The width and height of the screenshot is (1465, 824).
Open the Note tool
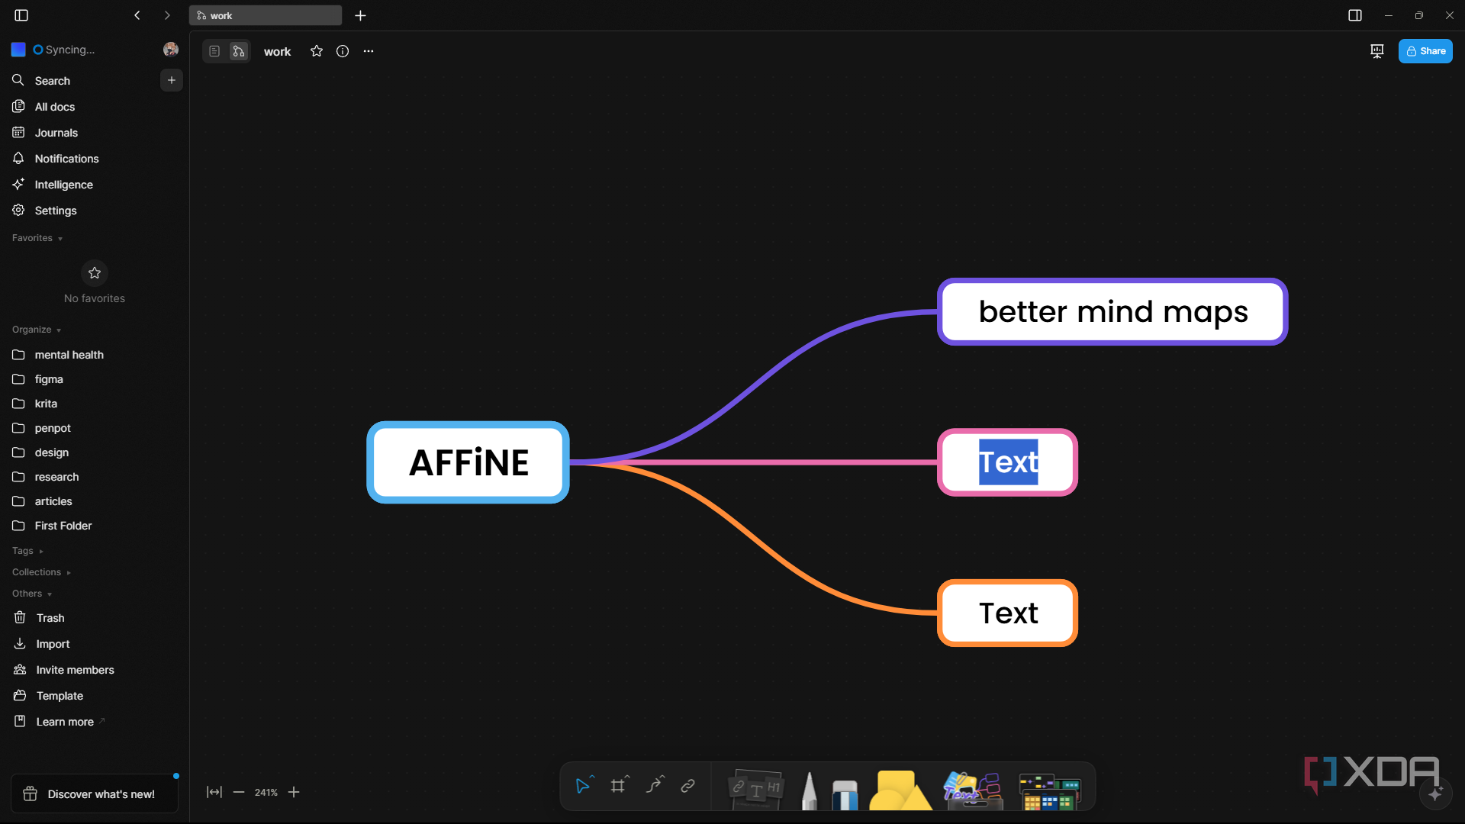pyautogui.click(x=755, y=789)
